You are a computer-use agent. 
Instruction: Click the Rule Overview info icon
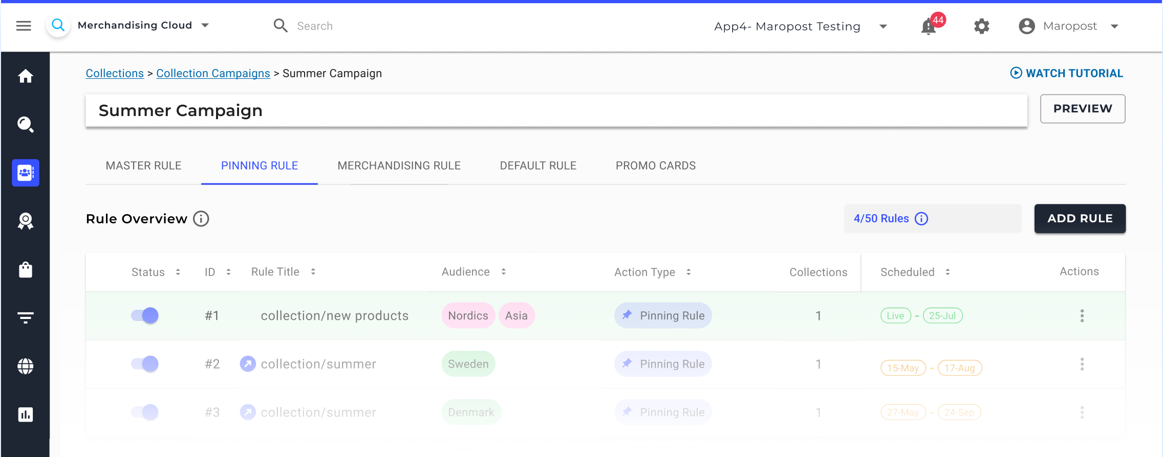pyautogui.click(x=201, y=219)
